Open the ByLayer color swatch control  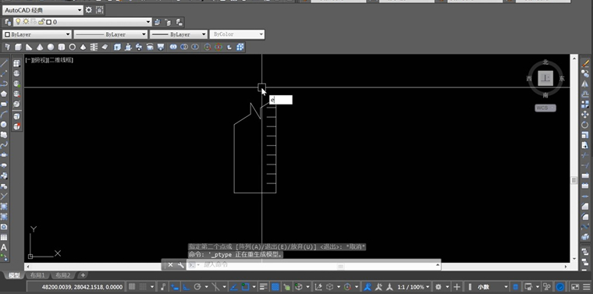(x=37, y=34)
